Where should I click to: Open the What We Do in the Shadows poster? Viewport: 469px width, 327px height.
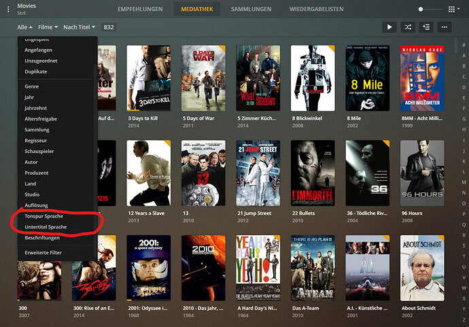pyautogui.click(x=258, y=78)
